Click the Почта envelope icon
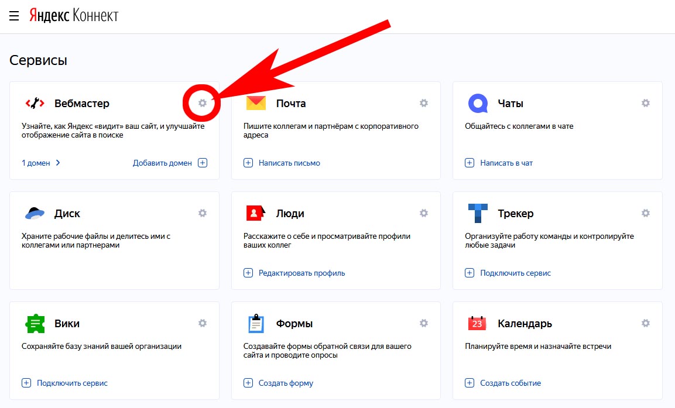Viewport: 675px width, 408px height. click(x=256, y=103)
